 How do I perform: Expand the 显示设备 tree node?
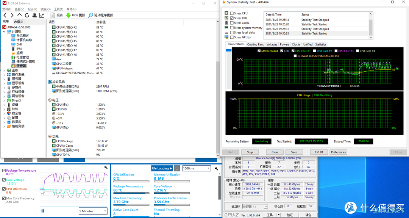tap(4, 83)
